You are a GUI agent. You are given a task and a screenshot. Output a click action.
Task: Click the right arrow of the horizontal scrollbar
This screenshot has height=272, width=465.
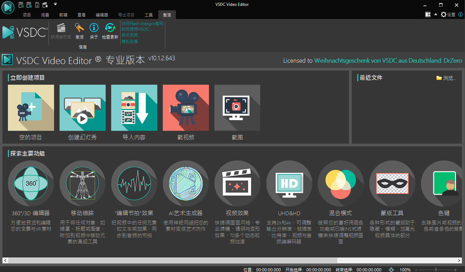pyautogui.click(x=459, y=261)
